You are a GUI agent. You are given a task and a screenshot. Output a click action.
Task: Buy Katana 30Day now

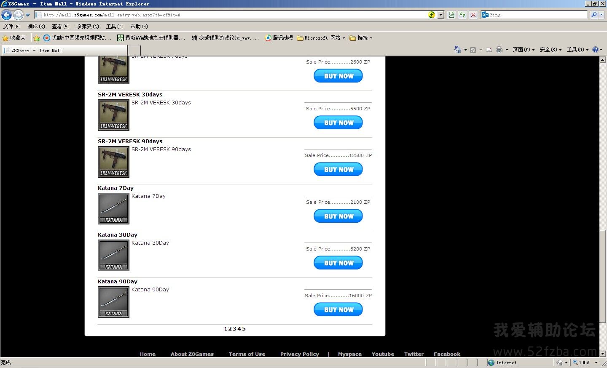click(x=338, y=263)
